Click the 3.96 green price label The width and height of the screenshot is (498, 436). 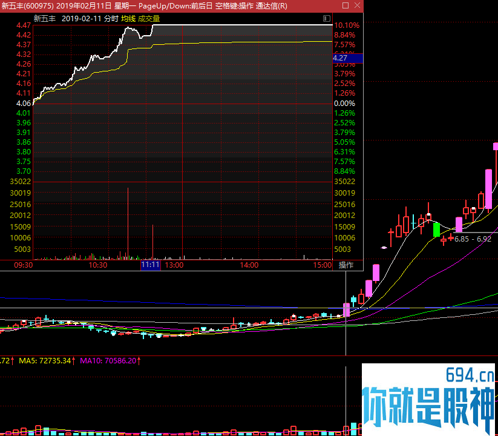pos(24,123)
